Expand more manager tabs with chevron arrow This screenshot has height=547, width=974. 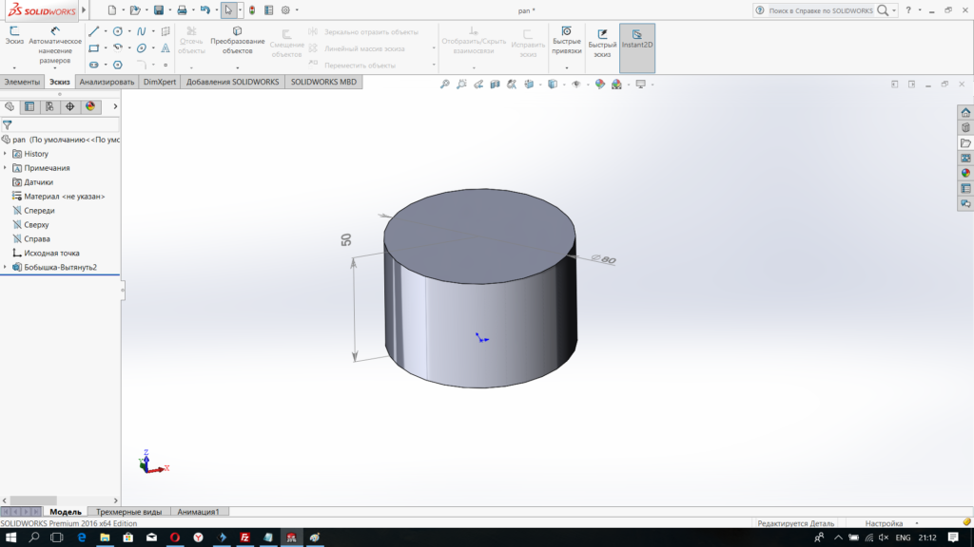pos(115,106)
